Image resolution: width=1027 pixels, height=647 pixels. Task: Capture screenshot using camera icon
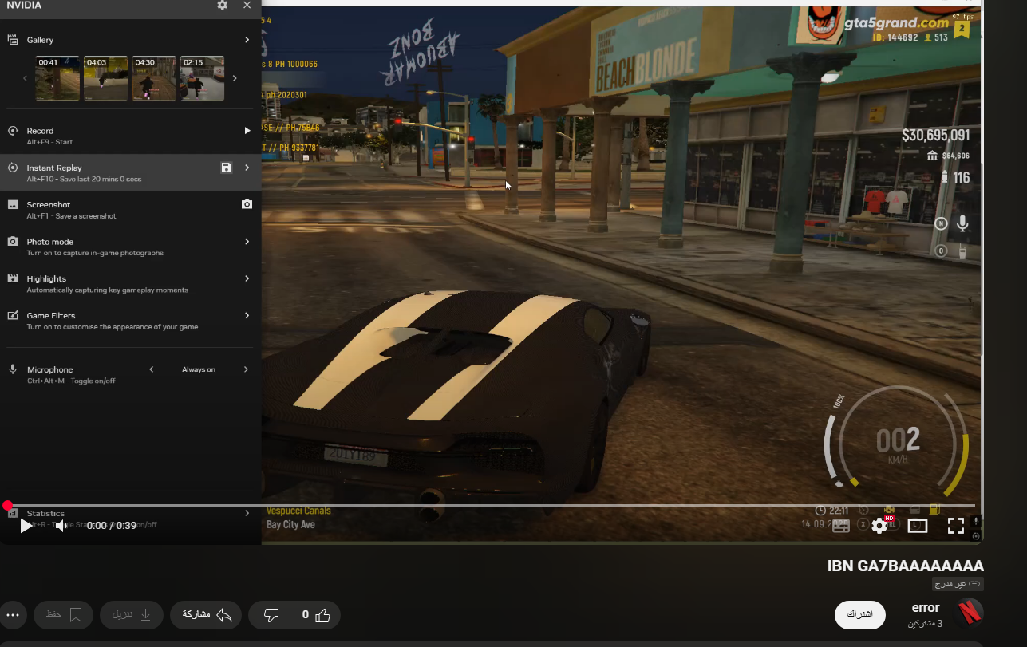point(247,204)
